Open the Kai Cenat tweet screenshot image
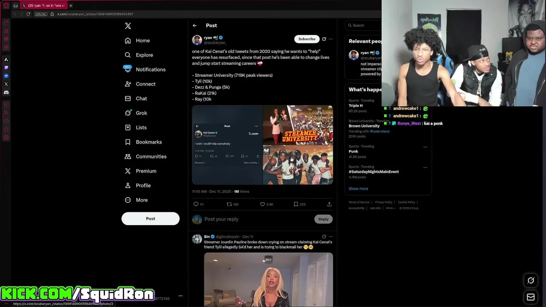Image resolution: width=546 pixels, height=307 pixels. point(227,145)
